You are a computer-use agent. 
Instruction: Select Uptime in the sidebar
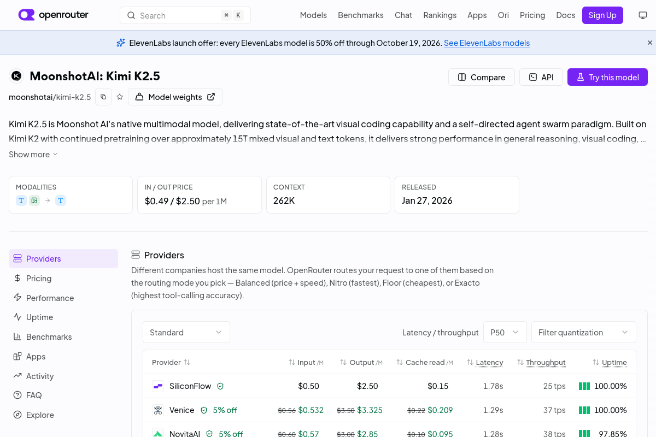63,317
